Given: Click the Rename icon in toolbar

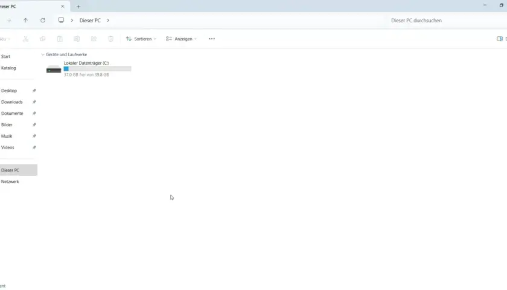Looking at the screenshot, I should (x=77, y=39).
